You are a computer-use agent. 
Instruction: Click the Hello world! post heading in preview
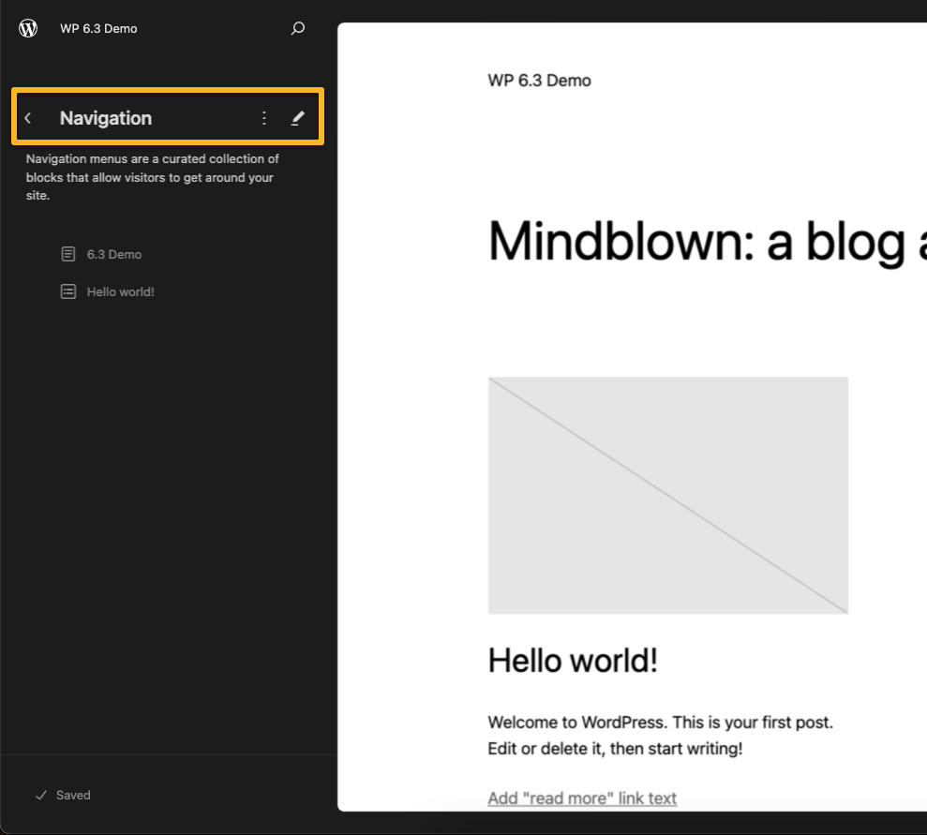tap(572, 660)
